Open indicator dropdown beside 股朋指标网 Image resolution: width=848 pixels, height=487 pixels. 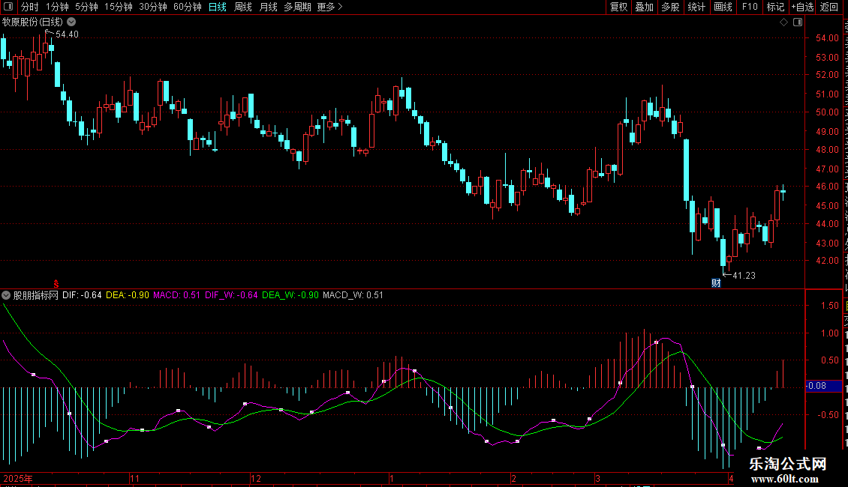[6, 295]
